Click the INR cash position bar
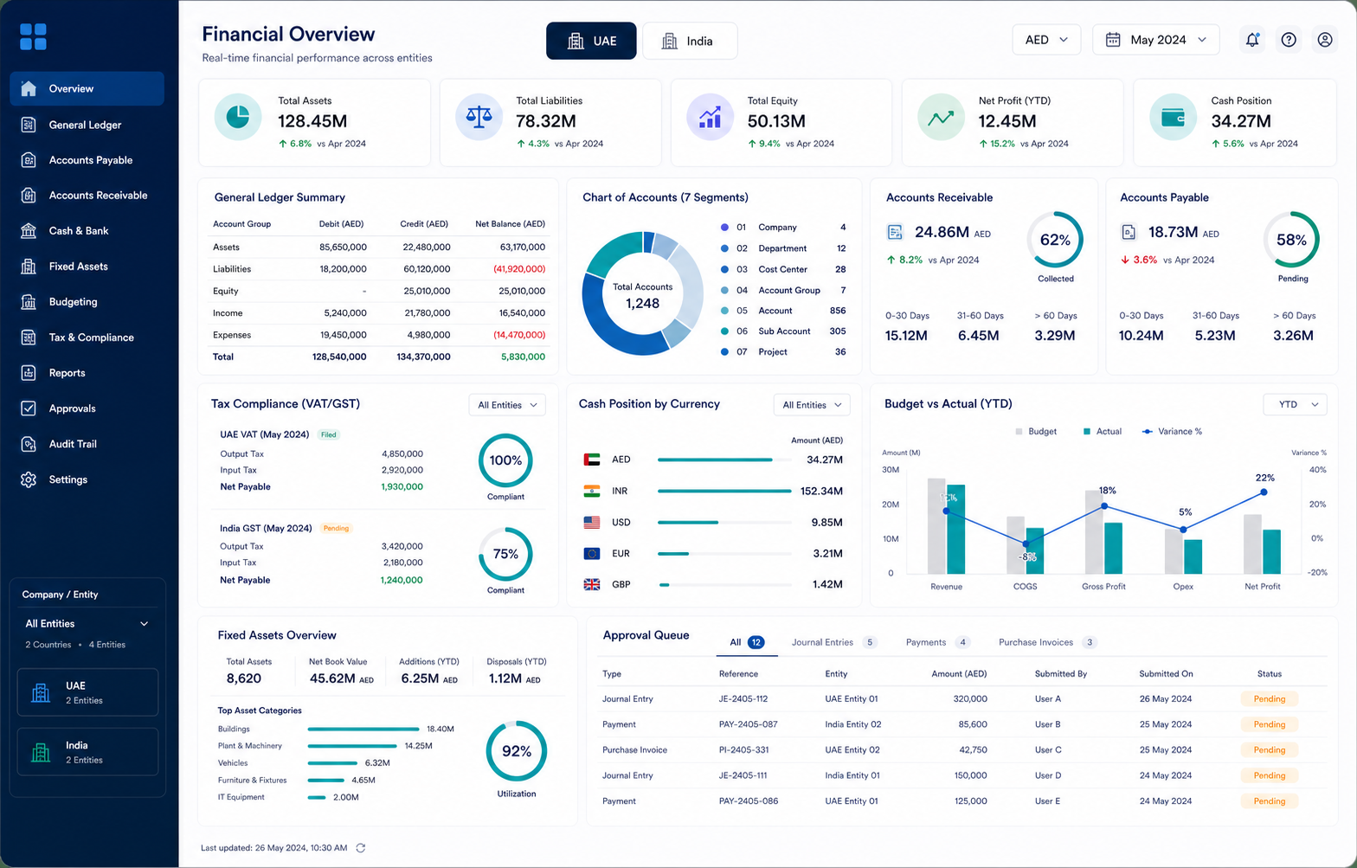Image resolution: width=1357 pixels, height=868 pixels. (724, 492)
